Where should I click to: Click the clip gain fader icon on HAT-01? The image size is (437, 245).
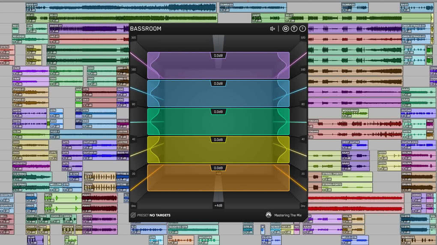(51, 42)
